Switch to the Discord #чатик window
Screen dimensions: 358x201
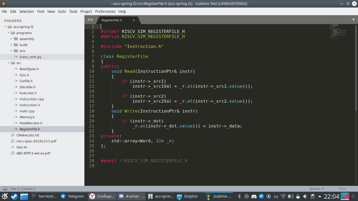131,196
